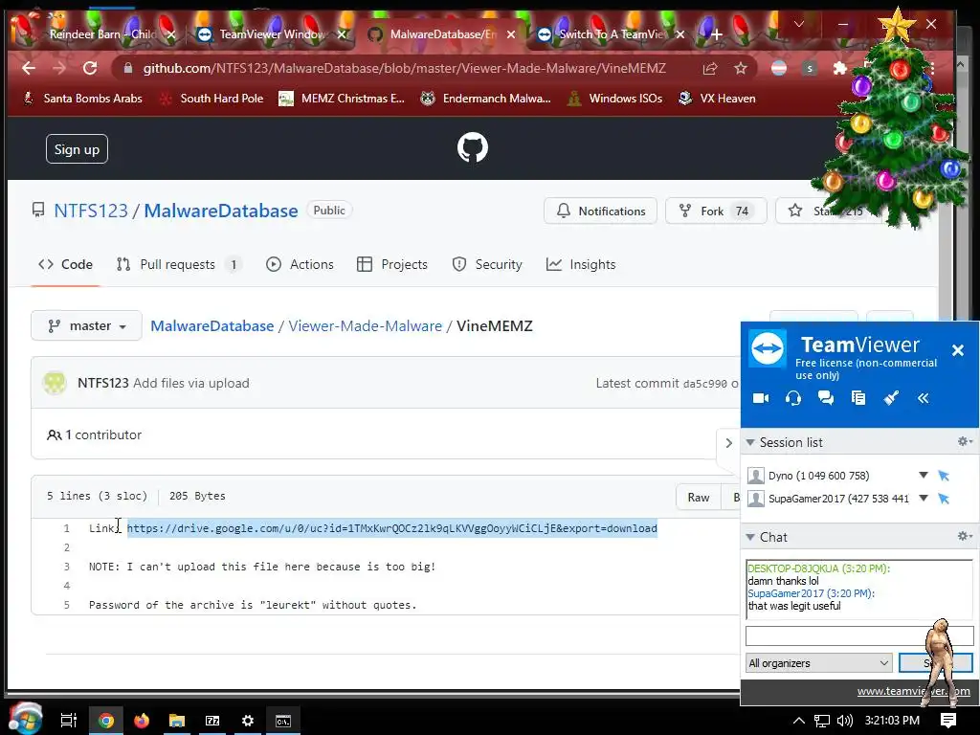980x735 pixels.
Task: Click the Notifications button
Action: click(601, 211)
